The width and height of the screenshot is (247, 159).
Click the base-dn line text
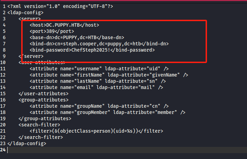[x=77, y=38]
